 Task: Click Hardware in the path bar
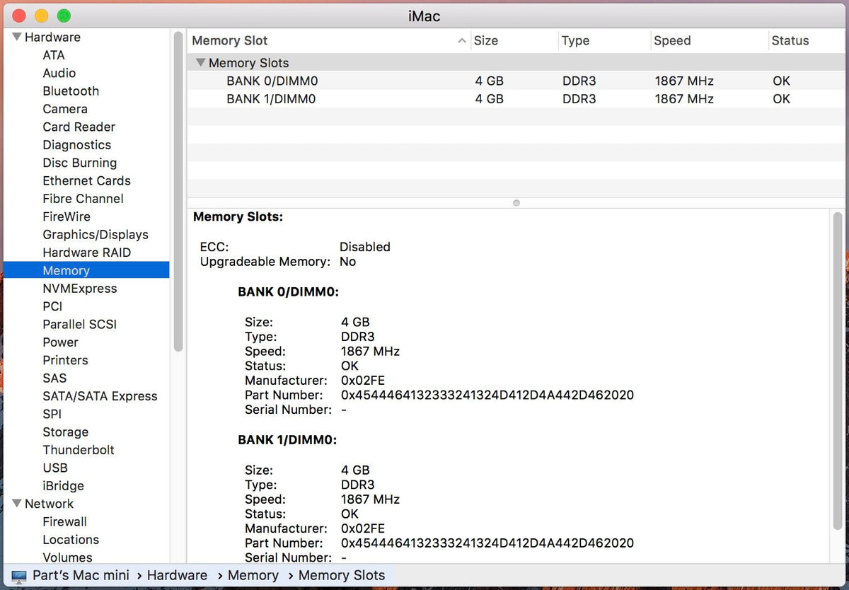tap(178, 576)
